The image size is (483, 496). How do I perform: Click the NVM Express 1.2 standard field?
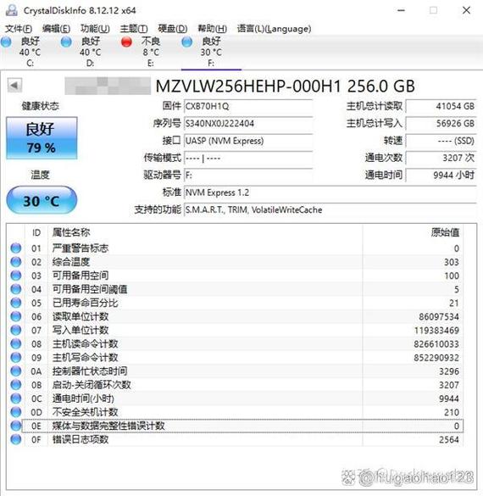click(330, 192)
